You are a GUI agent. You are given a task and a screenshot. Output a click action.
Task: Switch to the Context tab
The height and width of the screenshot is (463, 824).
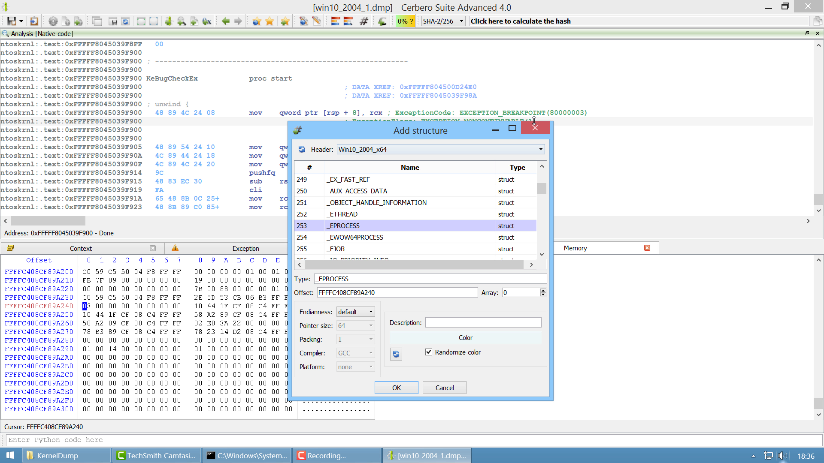click(81, 248)
